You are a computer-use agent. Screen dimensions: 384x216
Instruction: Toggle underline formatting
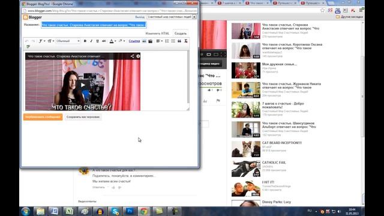coord(97,41)
